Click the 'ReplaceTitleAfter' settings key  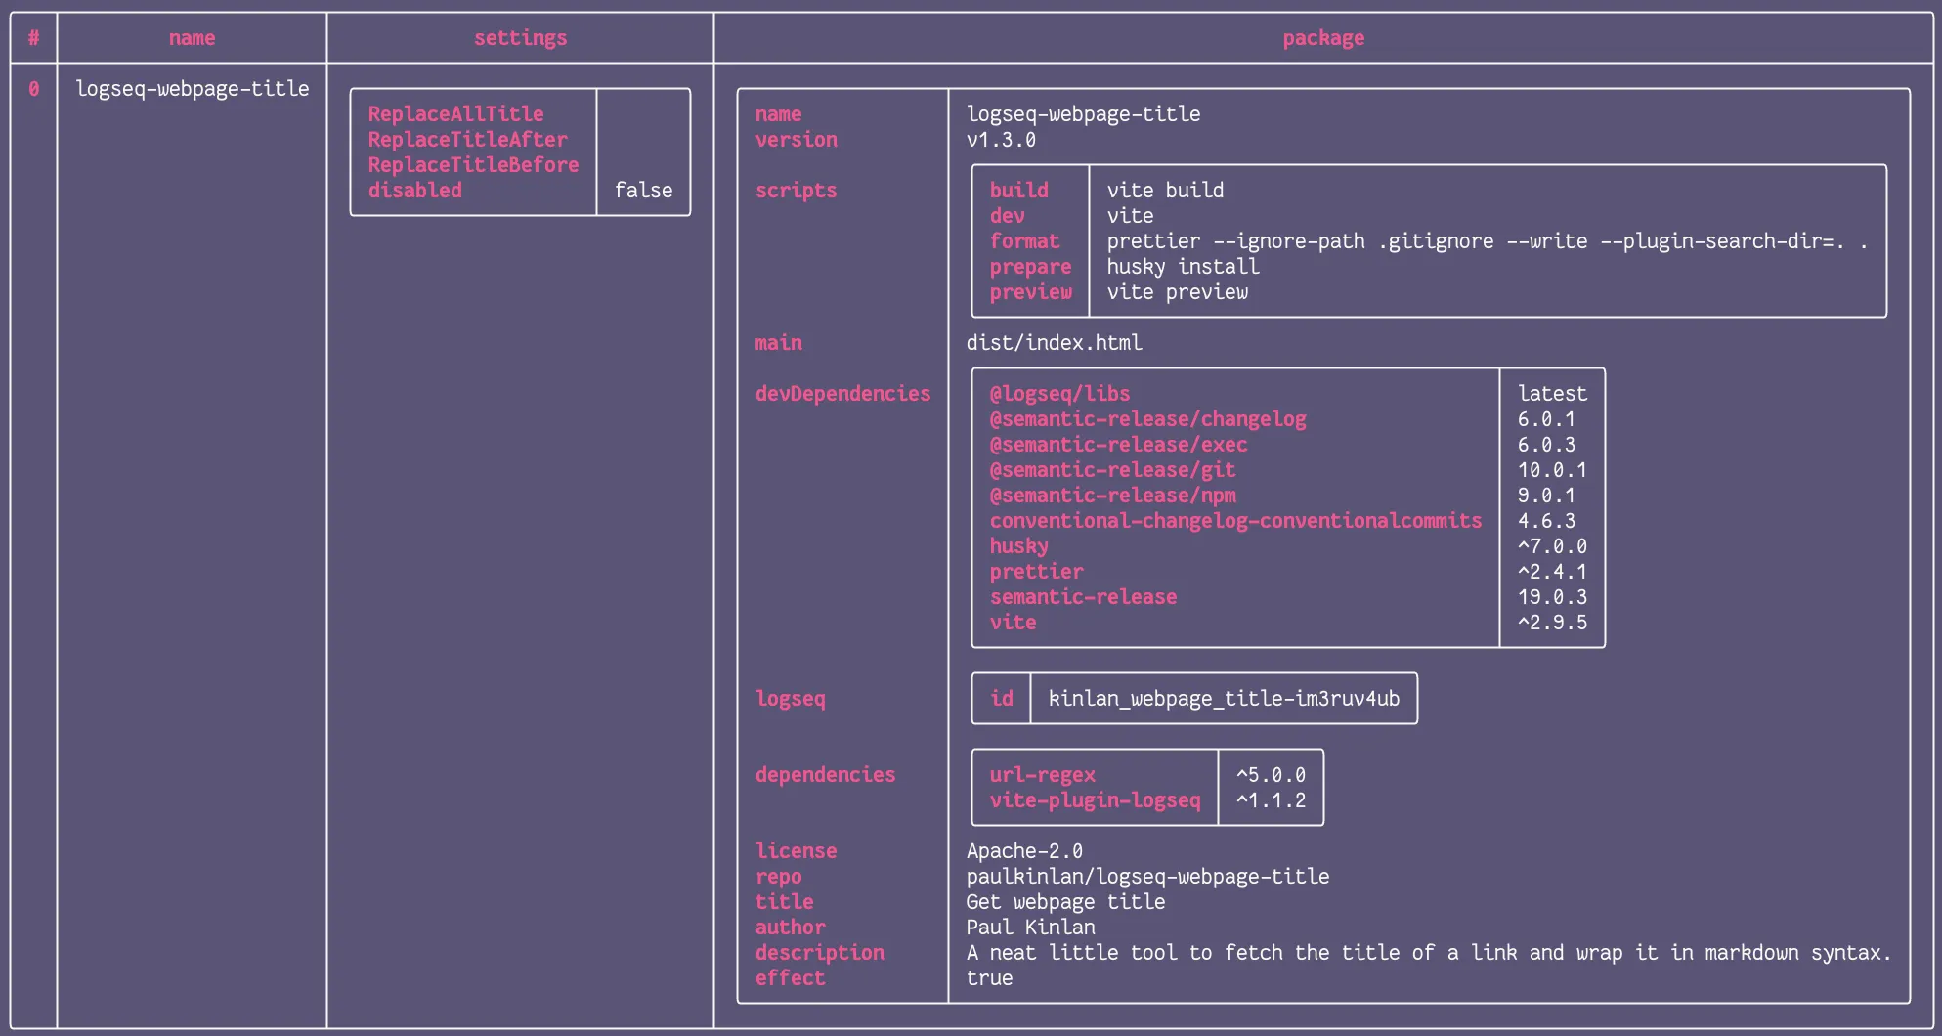[x=467, y=140]
